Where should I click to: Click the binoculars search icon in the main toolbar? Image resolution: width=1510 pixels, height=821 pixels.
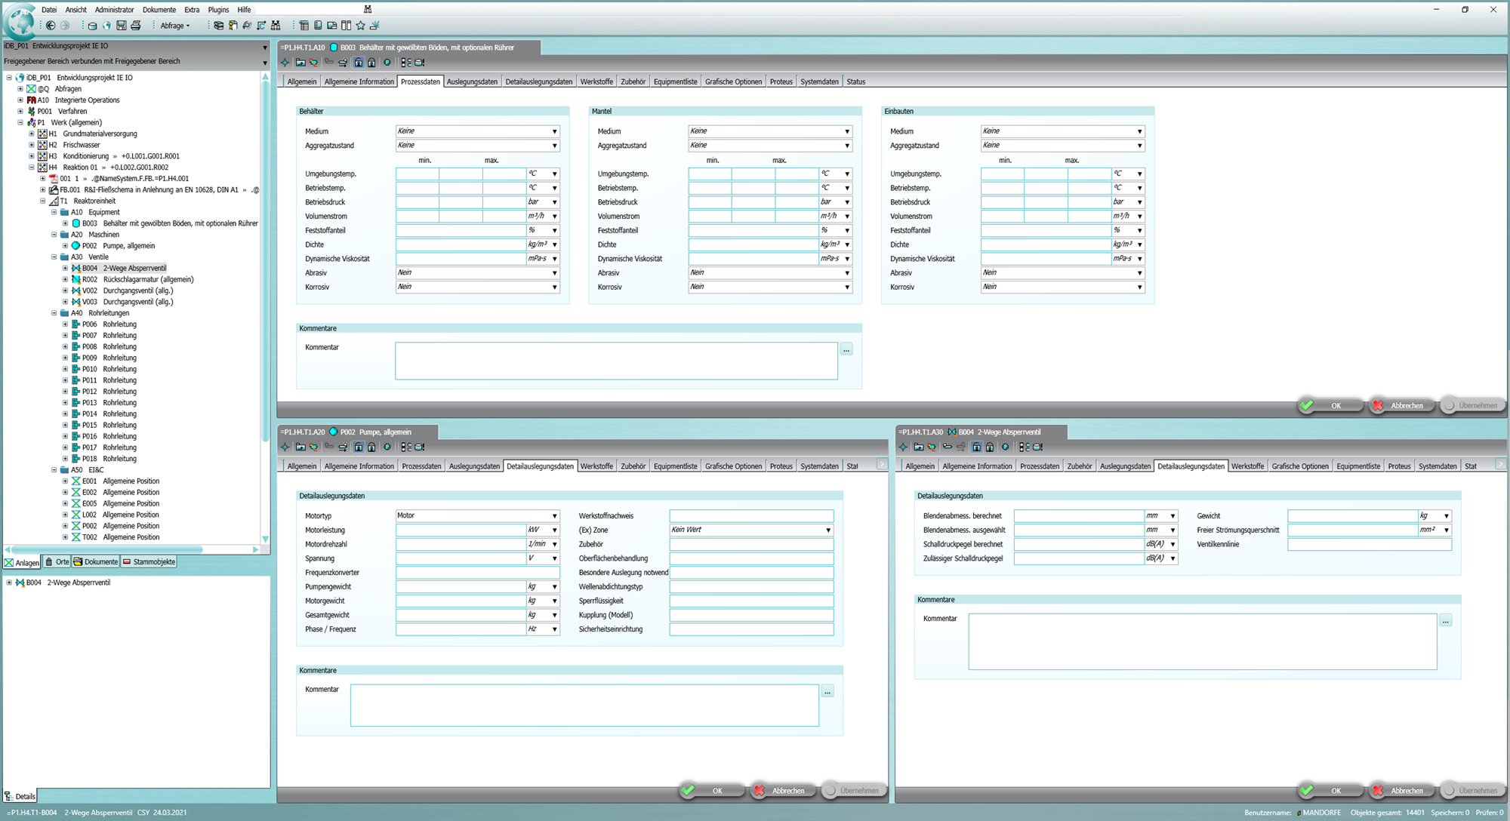coord(276,26)
